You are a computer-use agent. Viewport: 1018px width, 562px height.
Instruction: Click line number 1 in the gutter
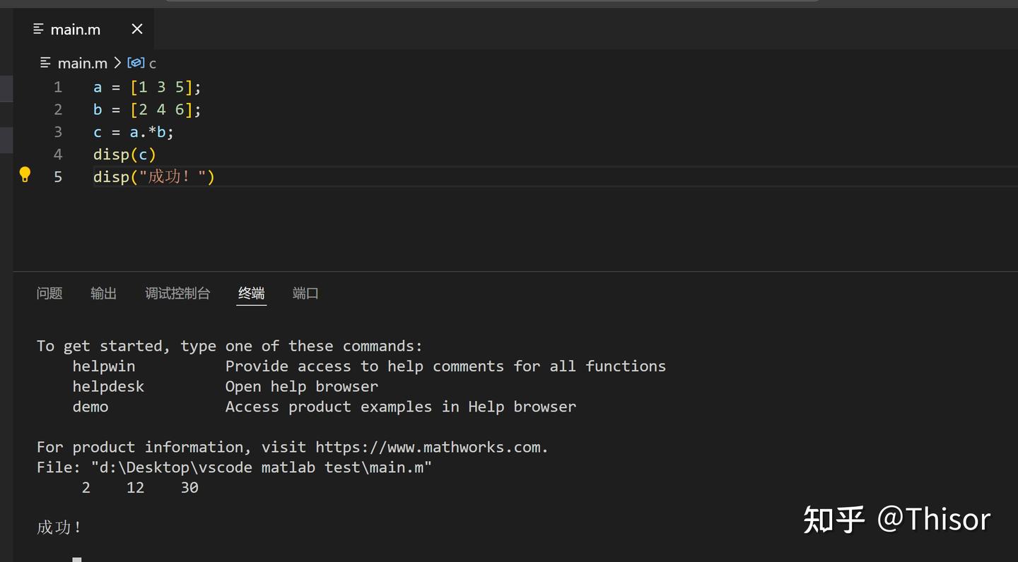(x=58, y=87)
